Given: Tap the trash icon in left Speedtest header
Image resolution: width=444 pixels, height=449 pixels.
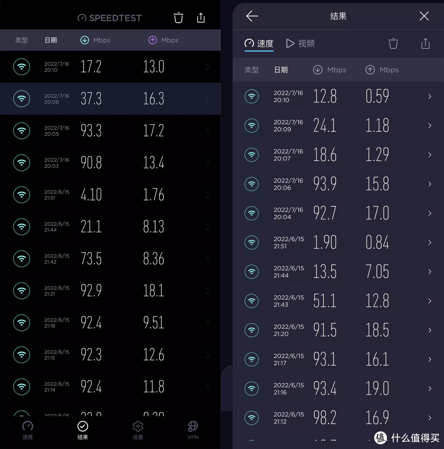Looking at the screenshot, I should pyautogui.click(x=178, y=18).
